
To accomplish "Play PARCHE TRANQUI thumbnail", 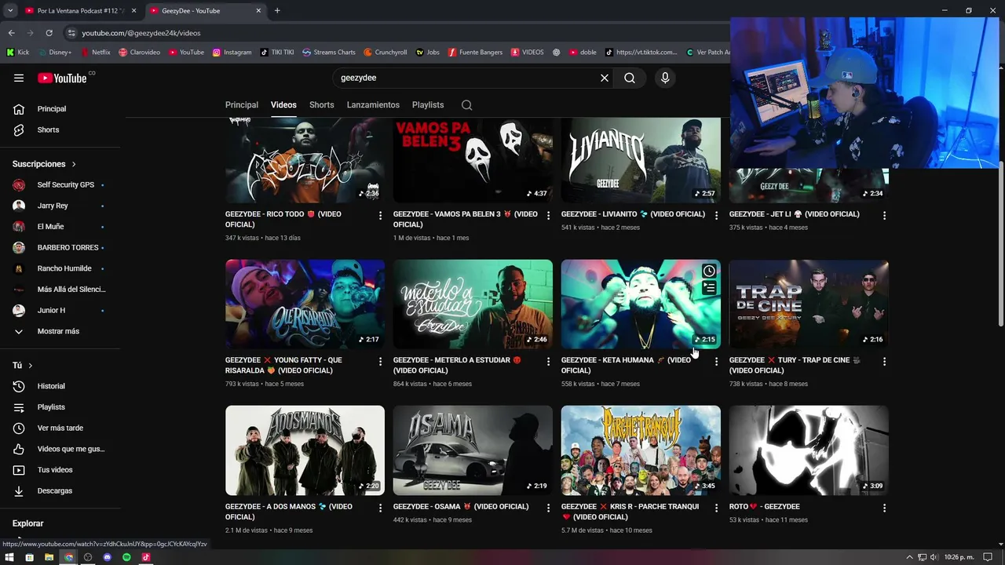I will tap(641, 450).
